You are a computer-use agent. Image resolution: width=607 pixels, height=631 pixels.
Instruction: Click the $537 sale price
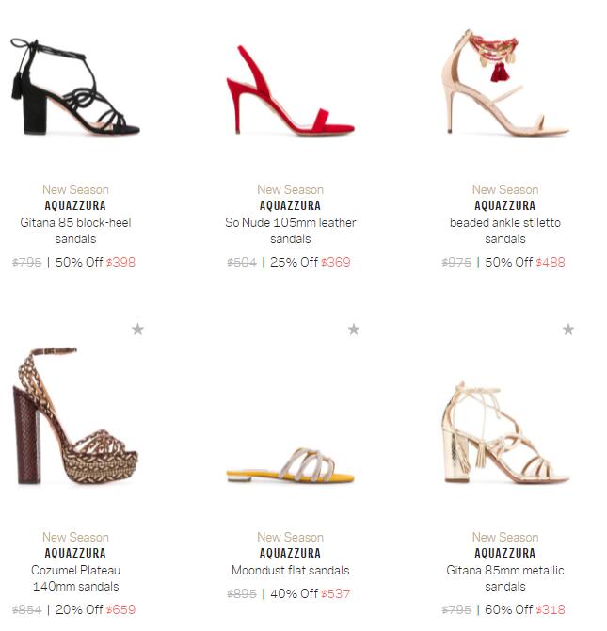click(336, 593)
